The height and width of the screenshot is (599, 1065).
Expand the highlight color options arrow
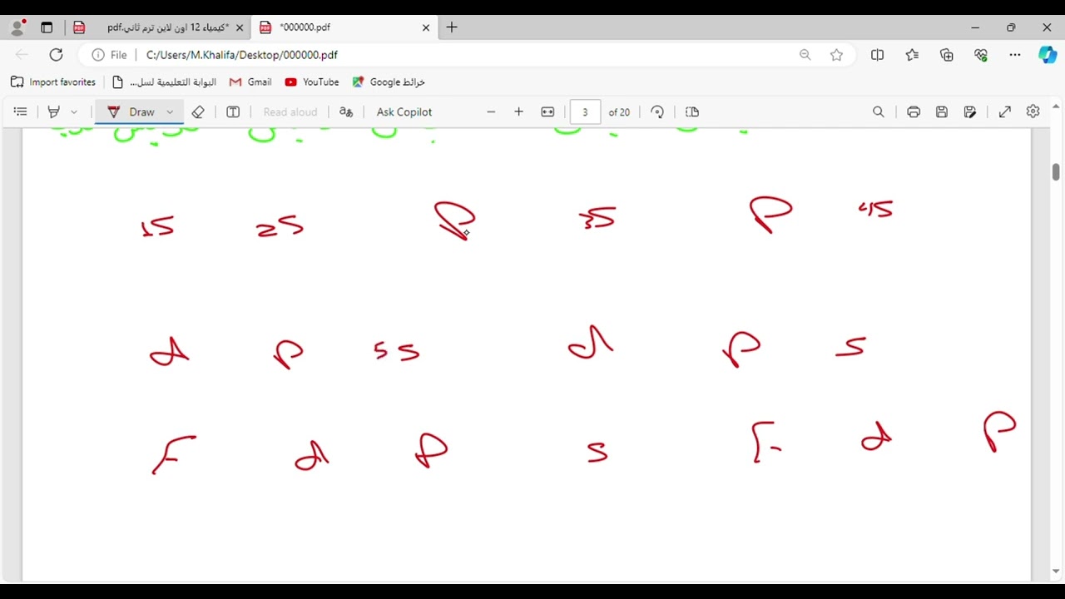(74, 111)
